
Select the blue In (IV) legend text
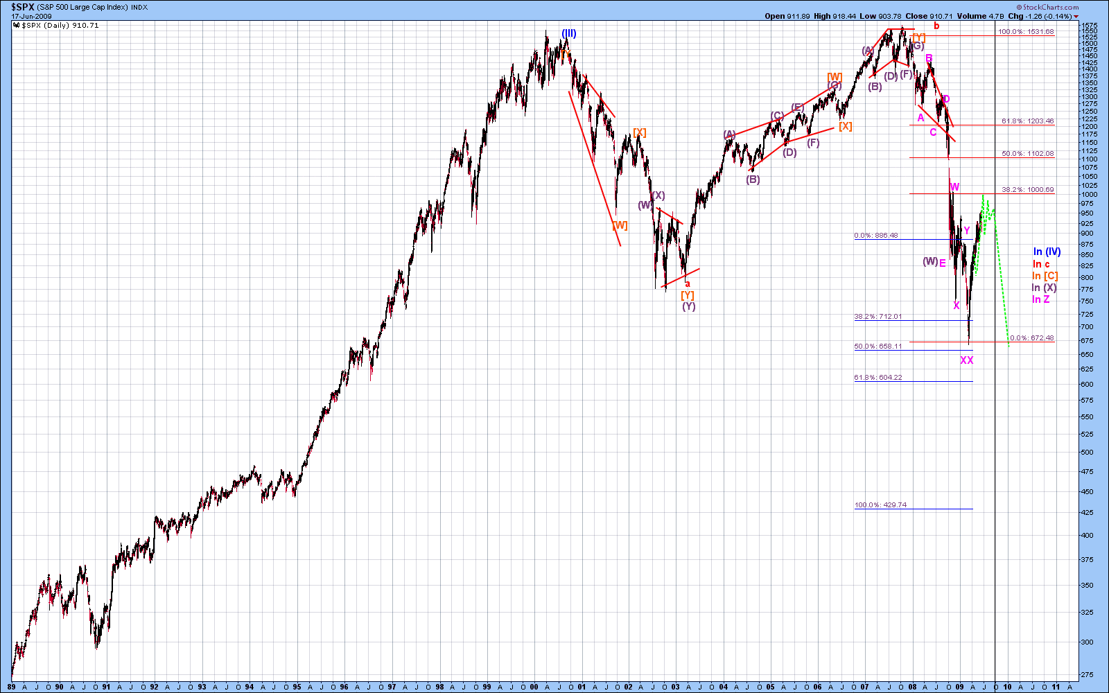1047,252
